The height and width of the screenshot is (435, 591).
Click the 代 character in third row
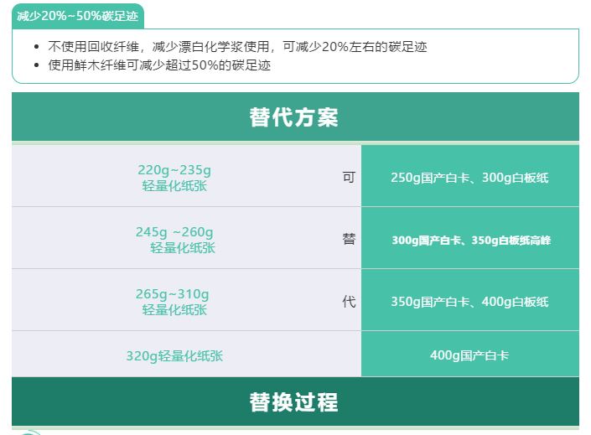coord(349,301)
